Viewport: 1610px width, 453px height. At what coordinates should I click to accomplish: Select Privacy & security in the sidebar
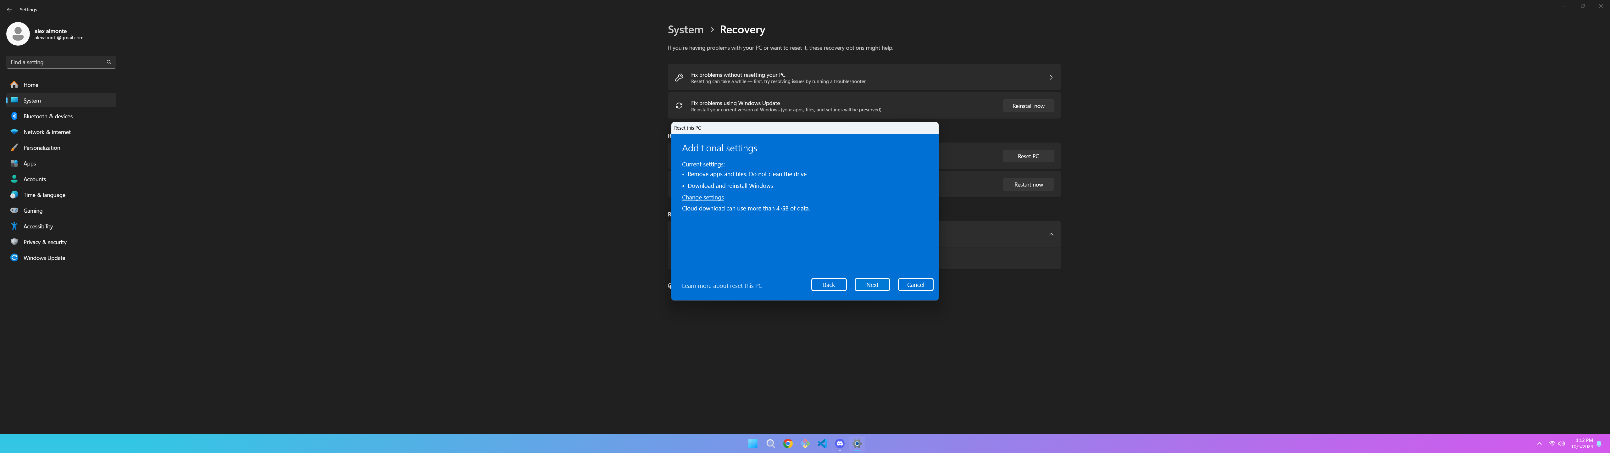[44, 242]
